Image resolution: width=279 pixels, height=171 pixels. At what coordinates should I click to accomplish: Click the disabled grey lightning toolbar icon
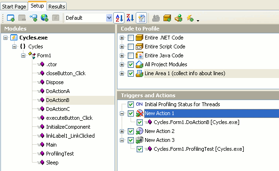point(55,18)
